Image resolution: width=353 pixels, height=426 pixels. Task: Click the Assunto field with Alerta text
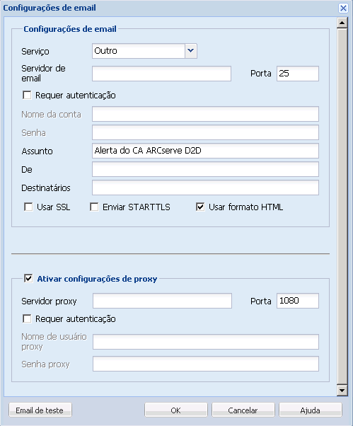205,151
